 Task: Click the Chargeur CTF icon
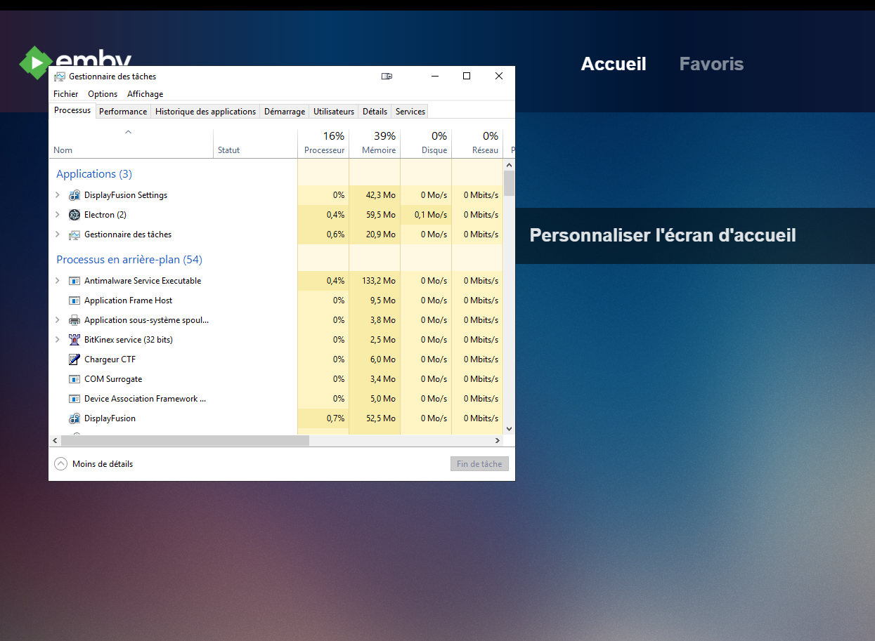74,359
